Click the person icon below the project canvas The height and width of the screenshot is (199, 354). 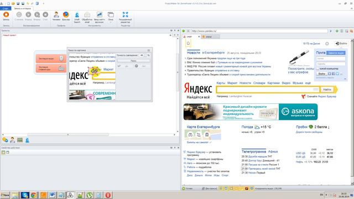coord(12,140)
